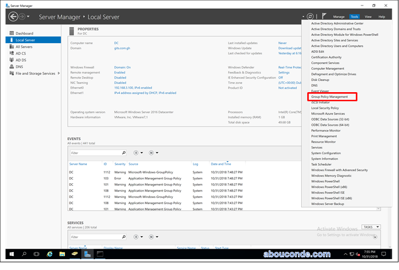The image size is (399, 270).
Task: Open Windows Server Backup
Action: tap(327, 204)
